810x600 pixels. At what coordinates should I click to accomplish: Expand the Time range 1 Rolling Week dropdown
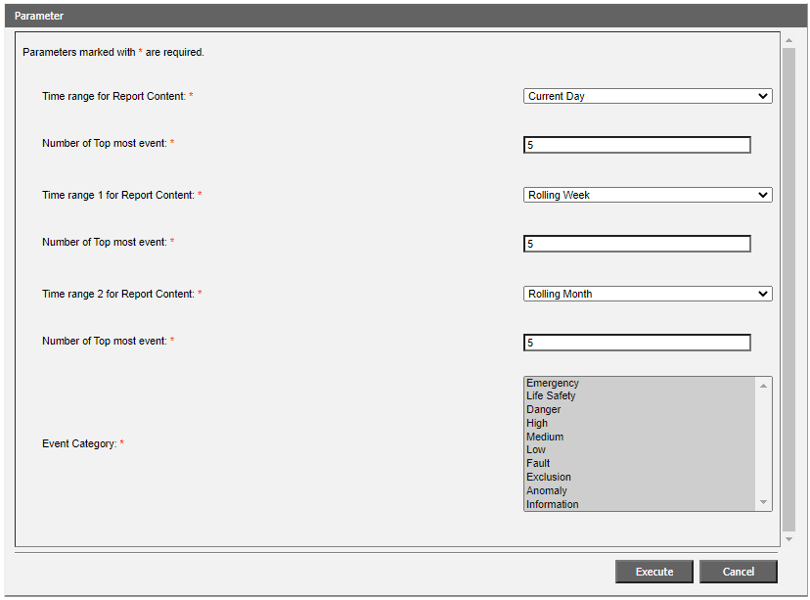tap(647, 195)
